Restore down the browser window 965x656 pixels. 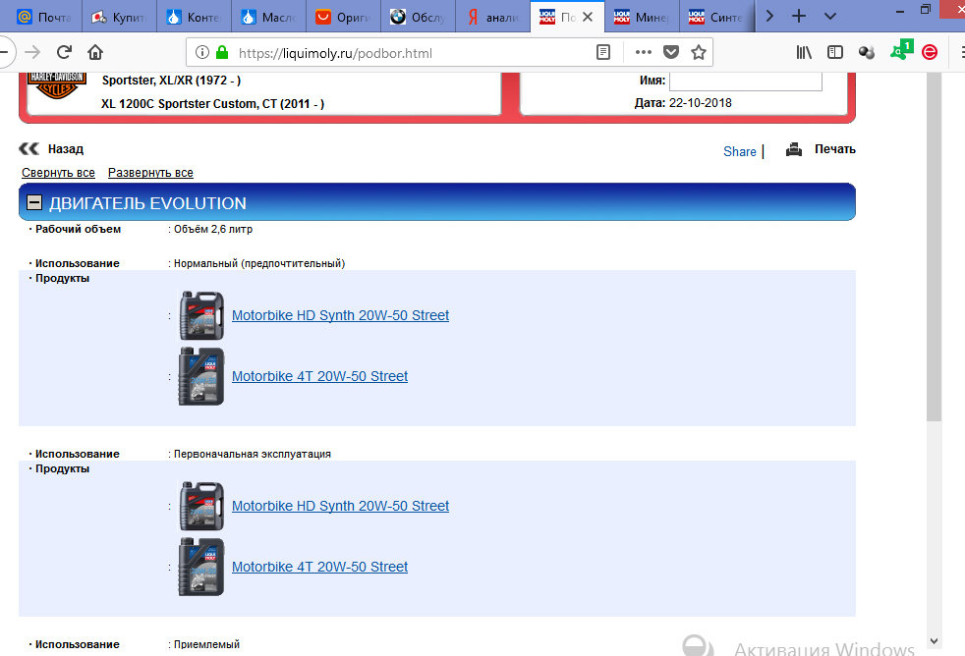pos(926,9)
